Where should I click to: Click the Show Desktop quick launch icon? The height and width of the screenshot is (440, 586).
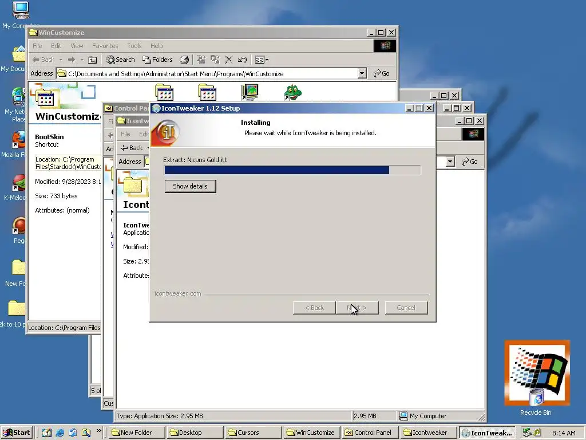pyautogui.click(x=47, y=433)
